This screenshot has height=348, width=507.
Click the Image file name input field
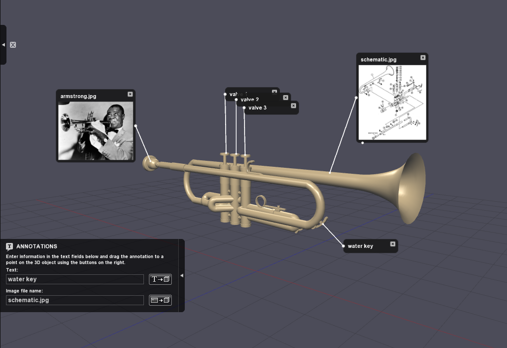(75, 300)
